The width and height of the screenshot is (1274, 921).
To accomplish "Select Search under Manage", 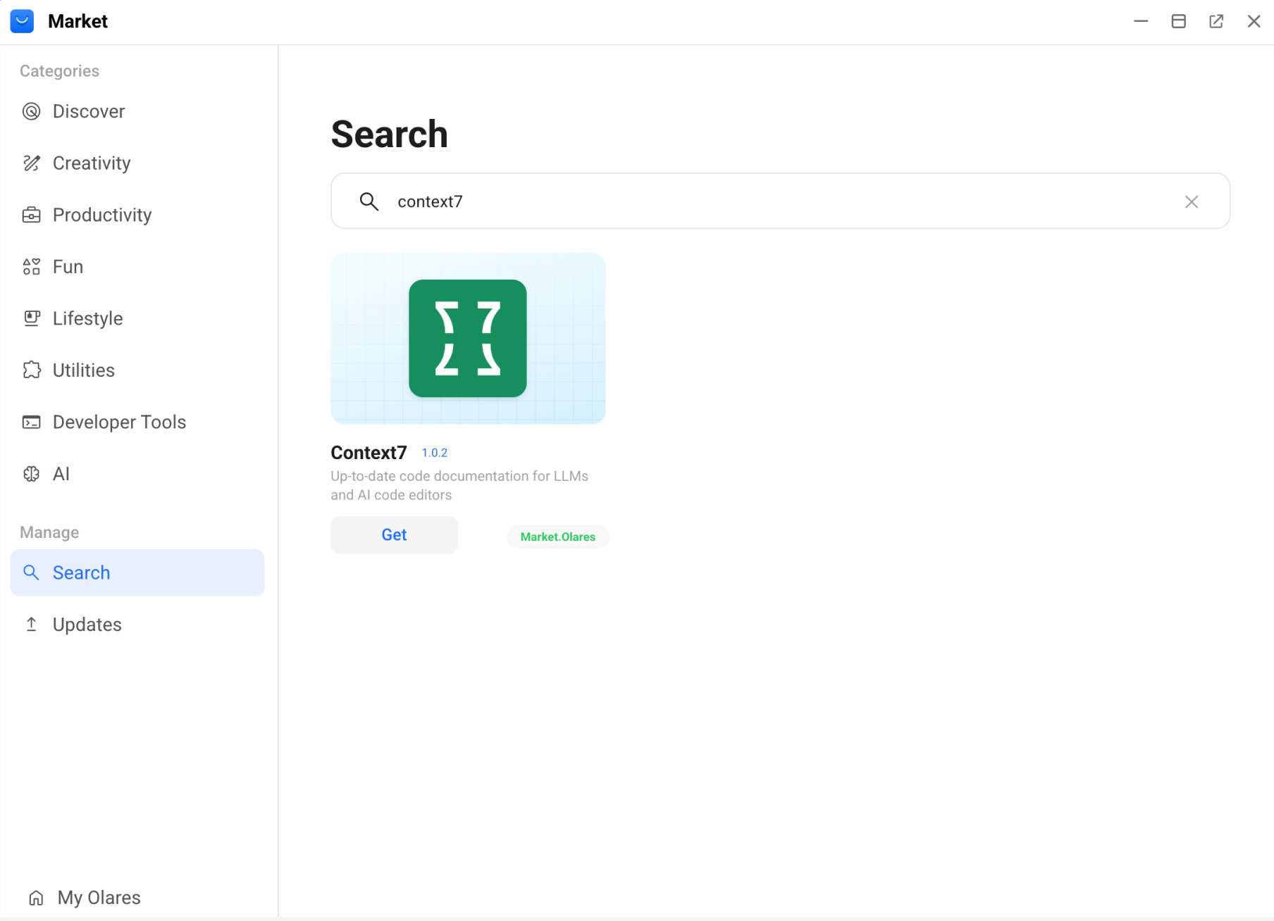I will point(80,572).
